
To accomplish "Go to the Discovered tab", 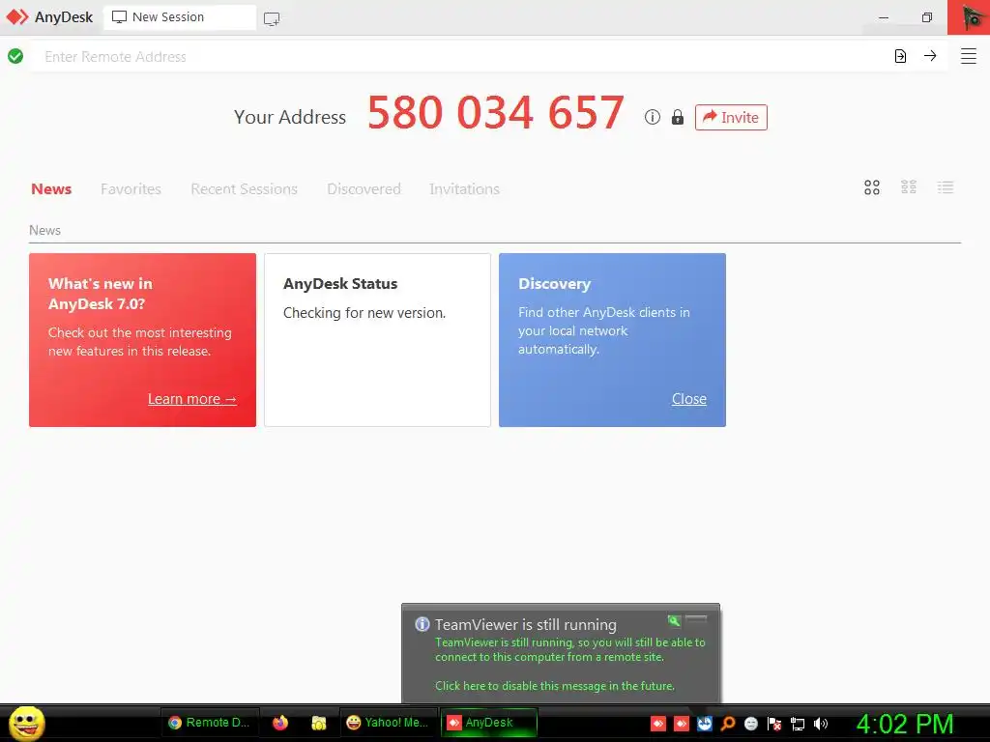I will 364,188.
